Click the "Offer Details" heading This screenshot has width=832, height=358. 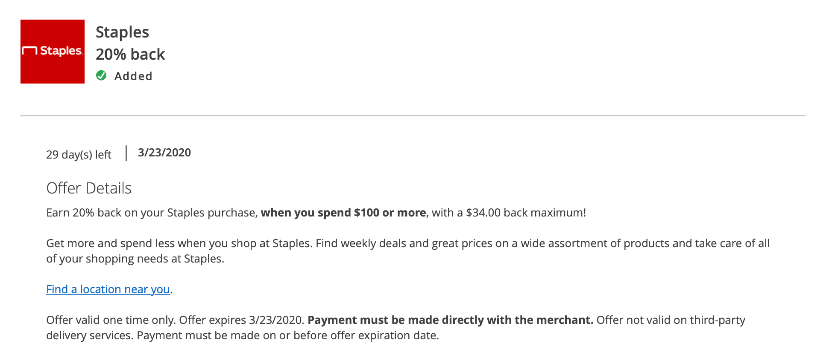click(x=89, y=188)
